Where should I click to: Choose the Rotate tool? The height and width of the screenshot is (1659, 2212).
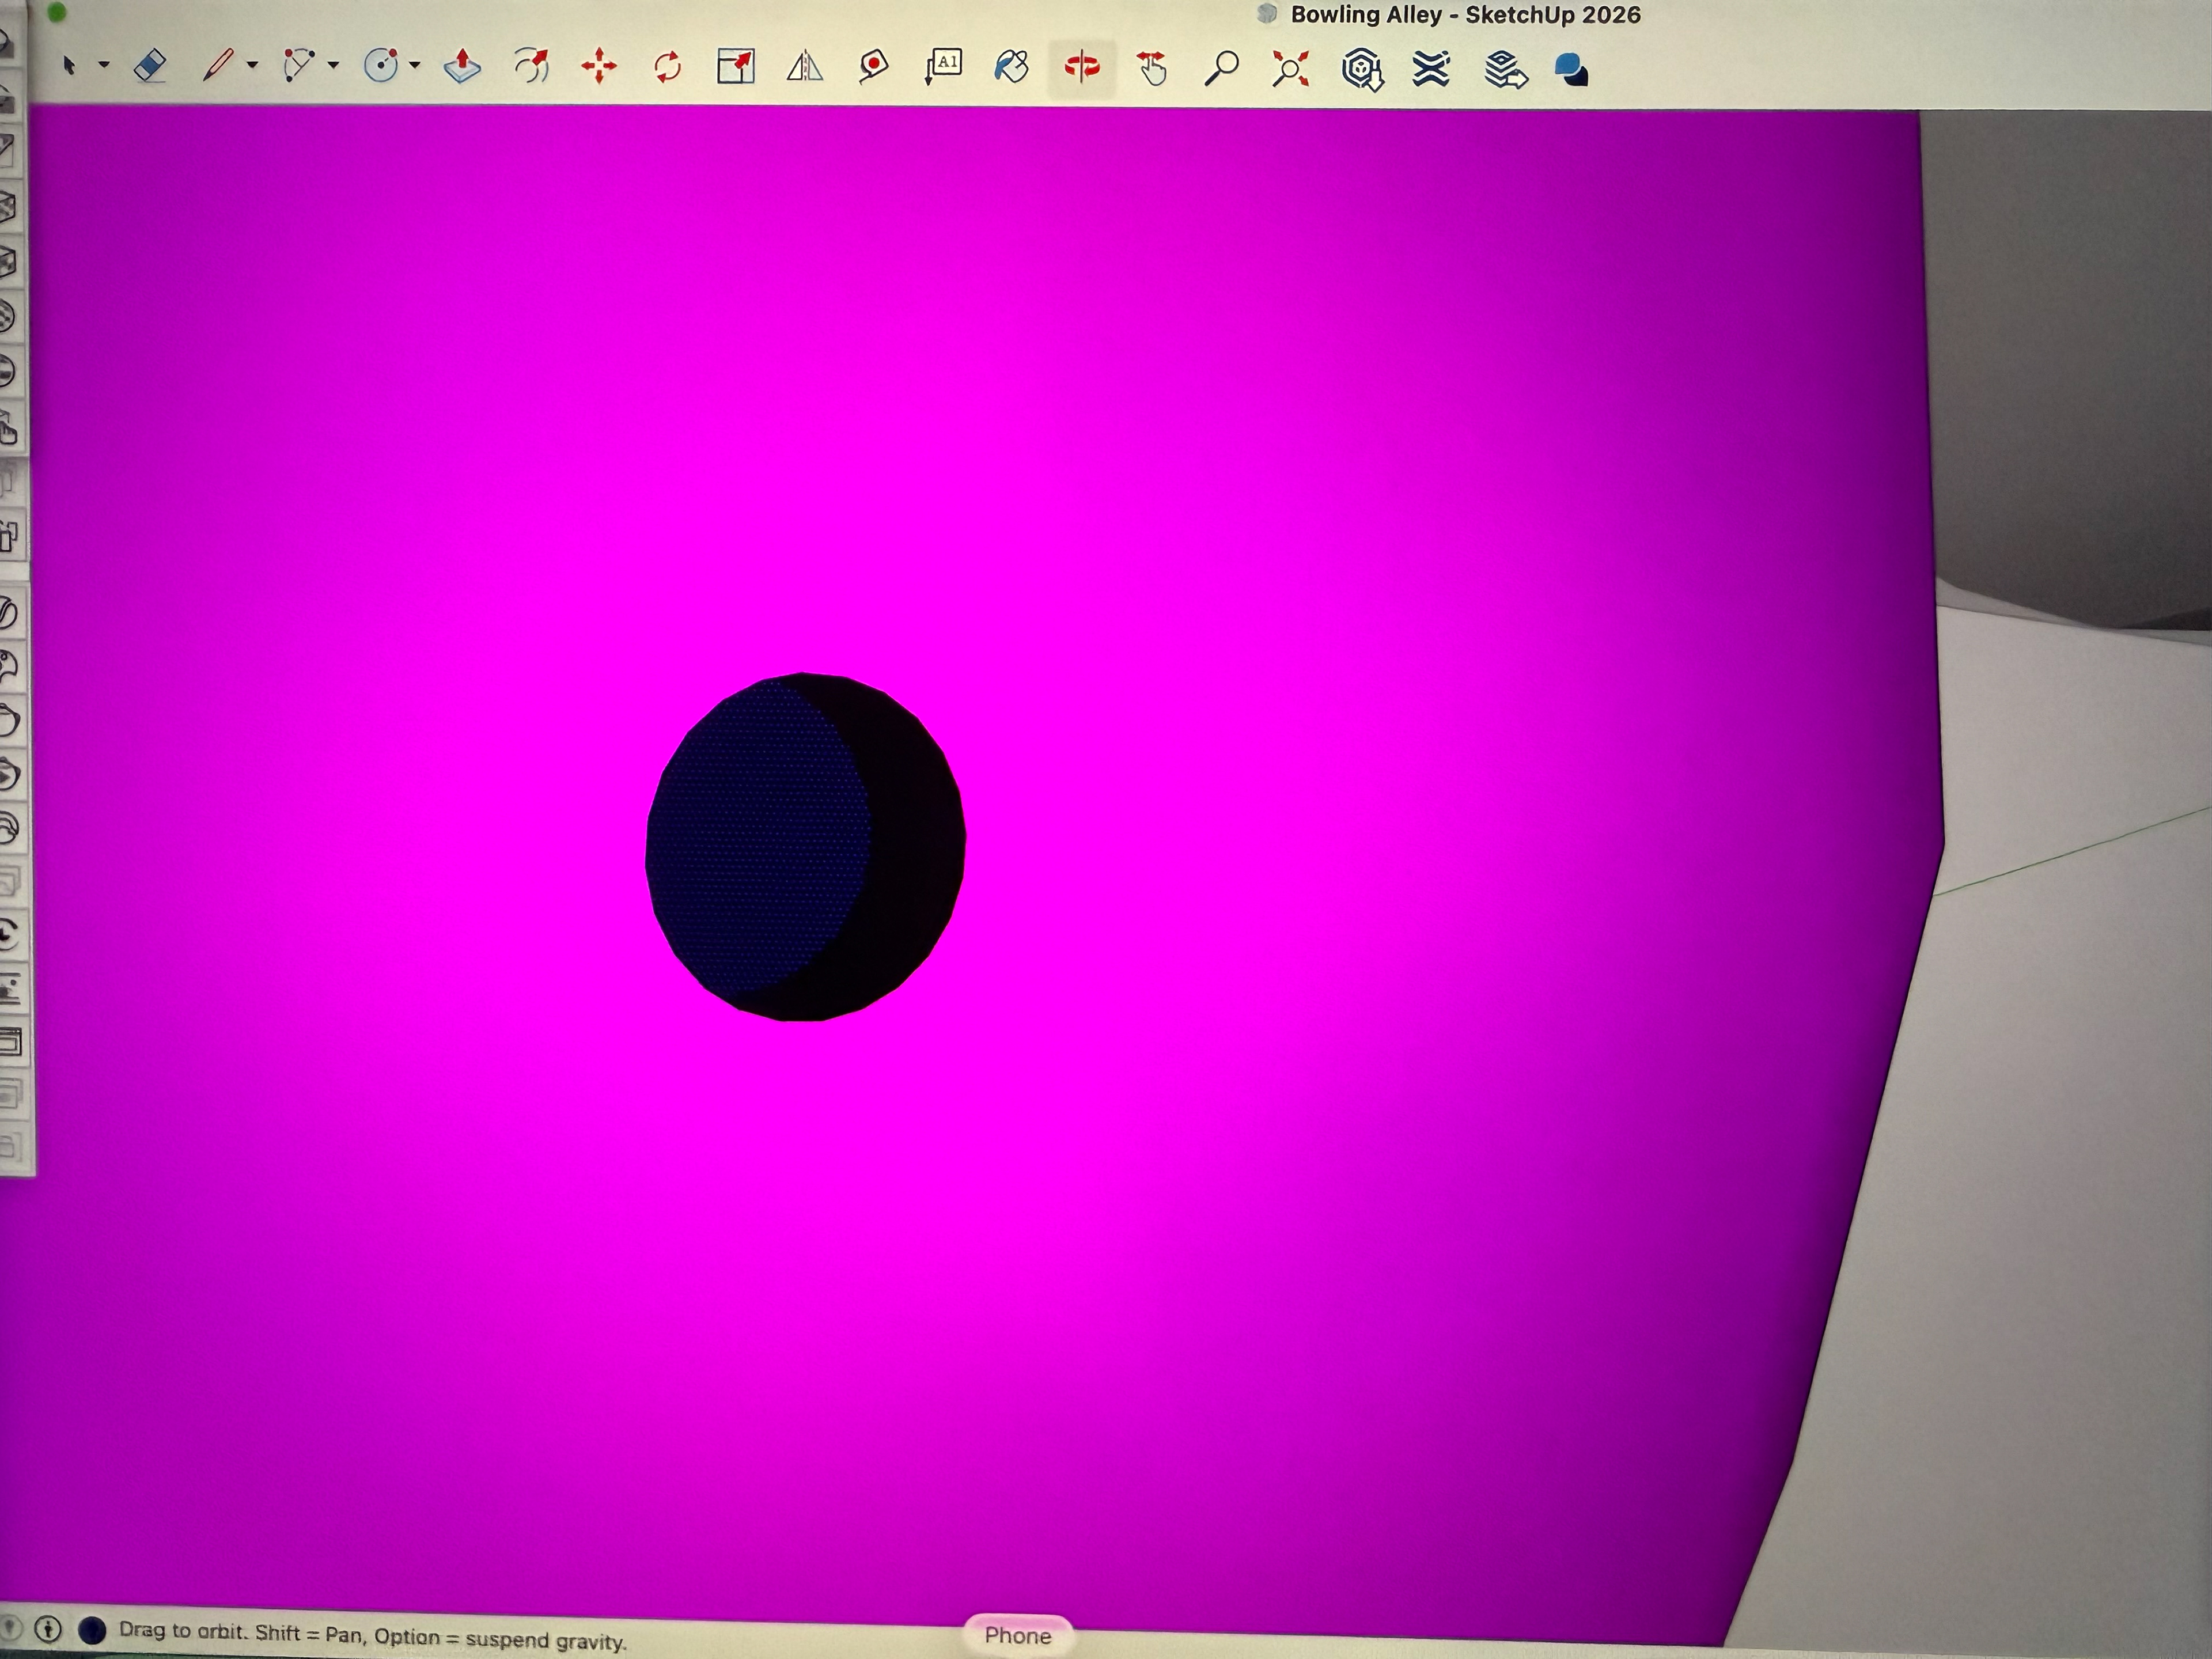pyautogui.click(x=667, y=67)
